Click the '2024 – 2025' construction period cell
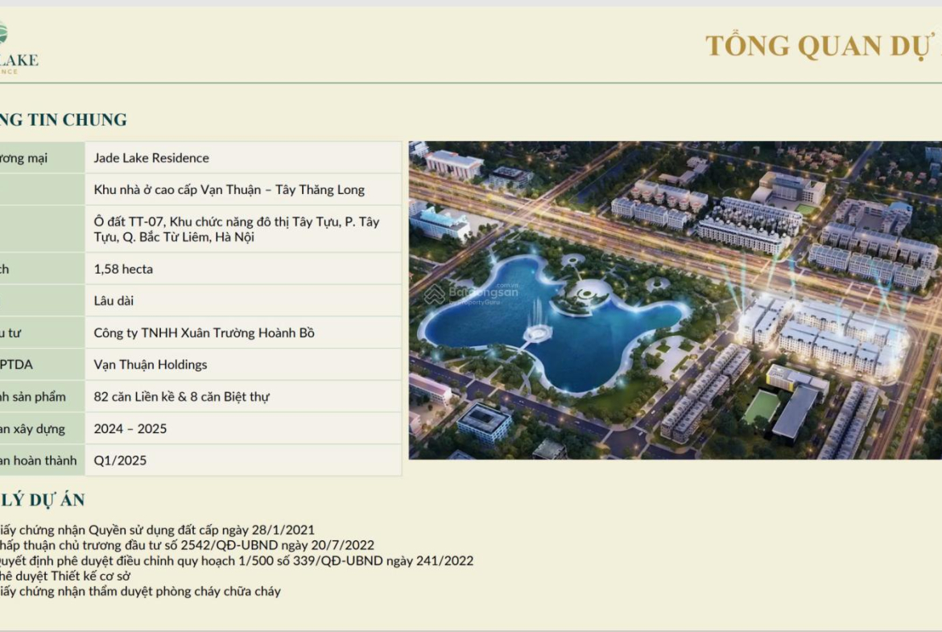The image size is (942, 632). [x=130, y=428]
